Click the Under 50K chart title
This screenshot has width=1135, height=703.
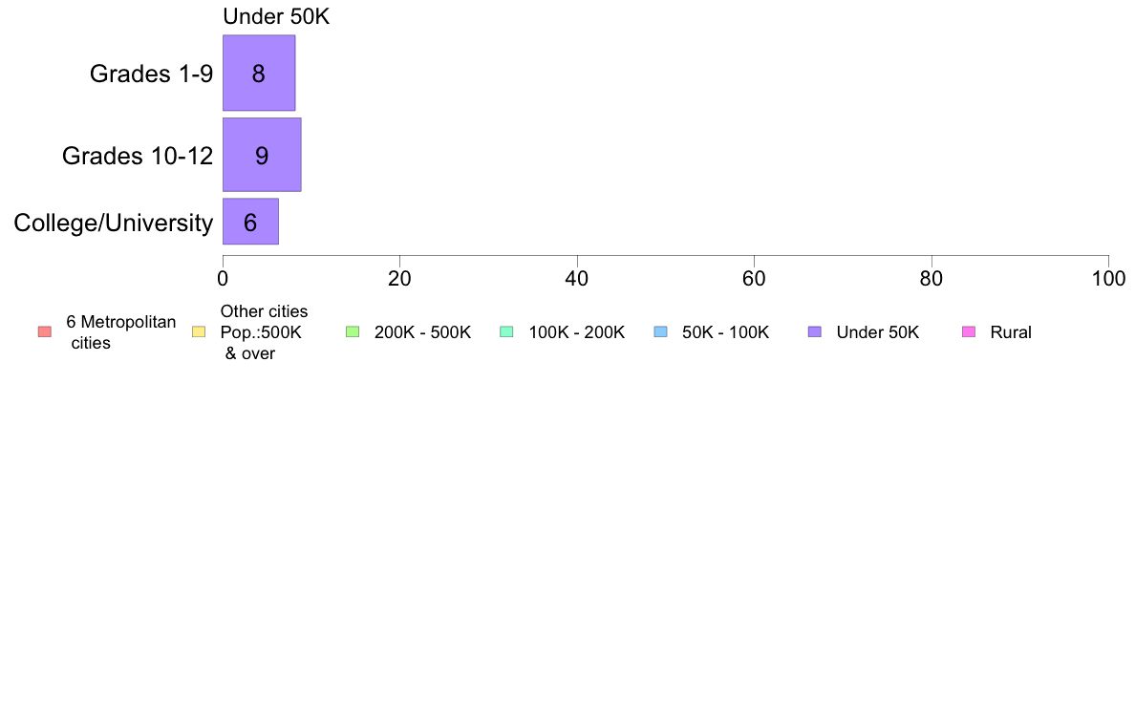(x=276, y=16)
